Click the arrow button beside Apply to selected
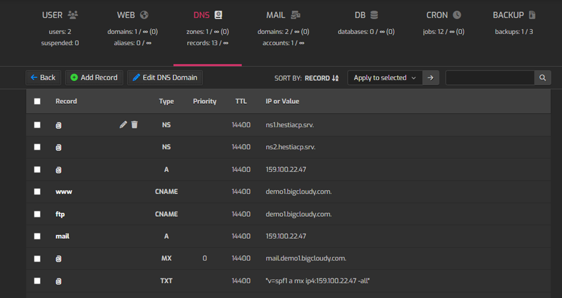562x298 pixels. tap(430, 78)
